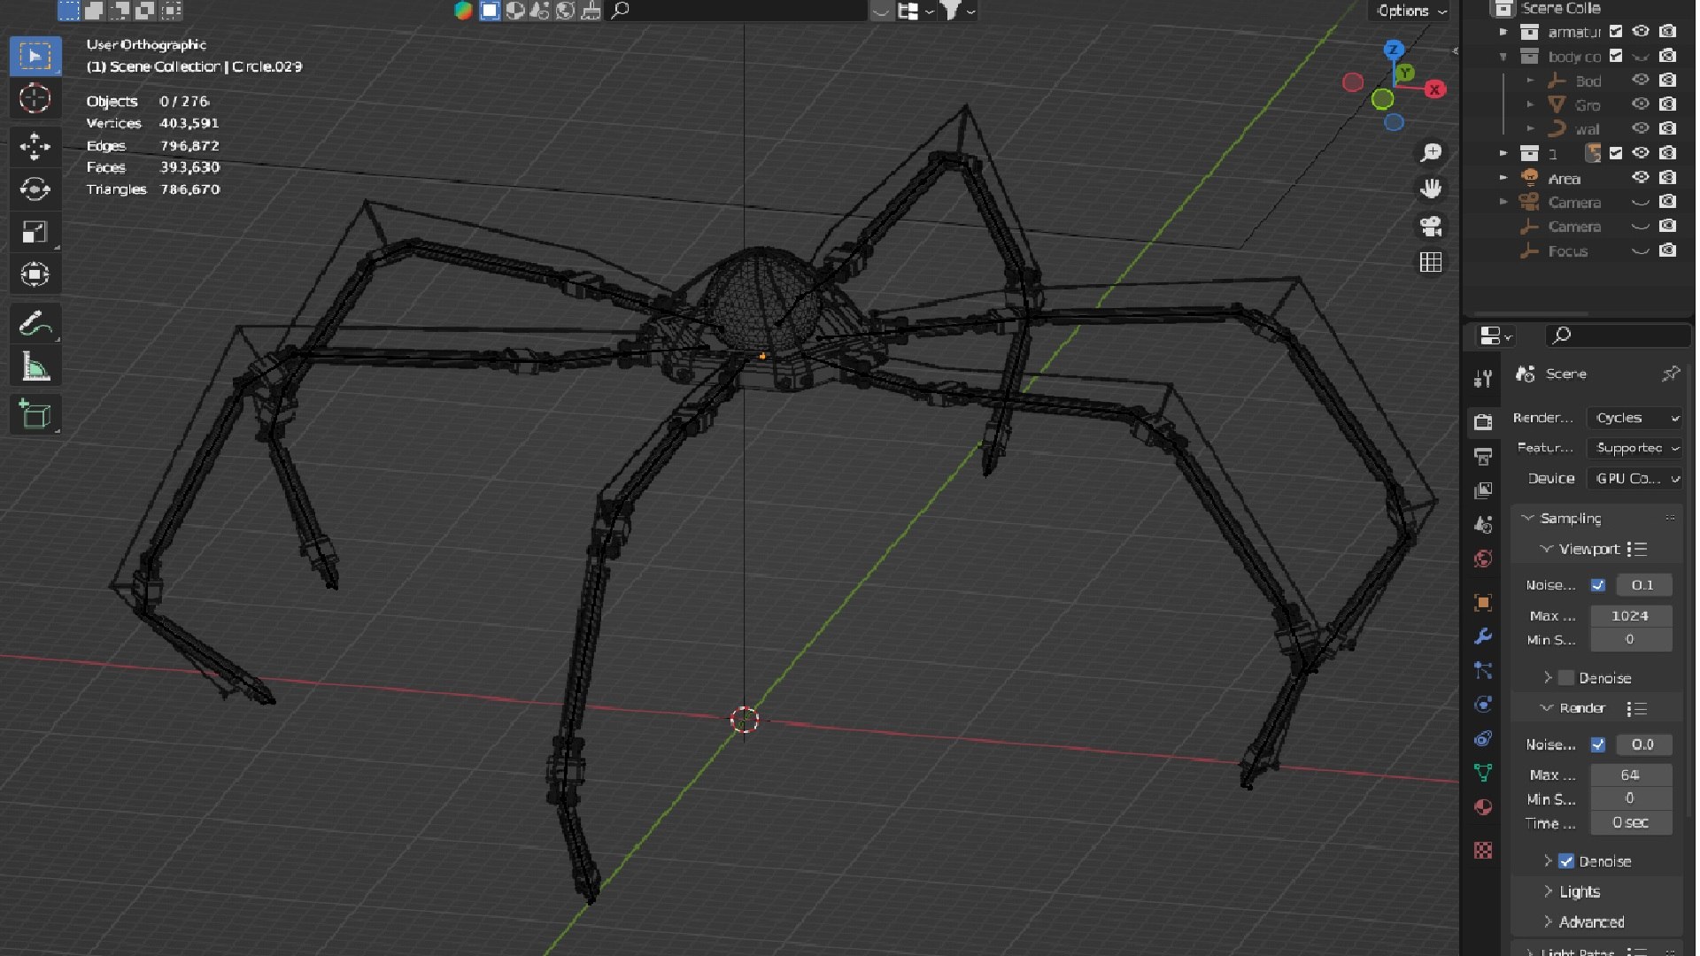Open the Modifiers wrench tab
The height and width of the screenshot is (956, 1700).
(x=1483, y=636)
